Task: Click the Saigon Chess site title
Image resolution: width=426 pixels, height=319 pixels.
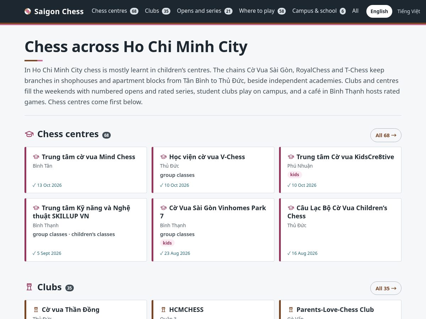Action: click(59, 11)
